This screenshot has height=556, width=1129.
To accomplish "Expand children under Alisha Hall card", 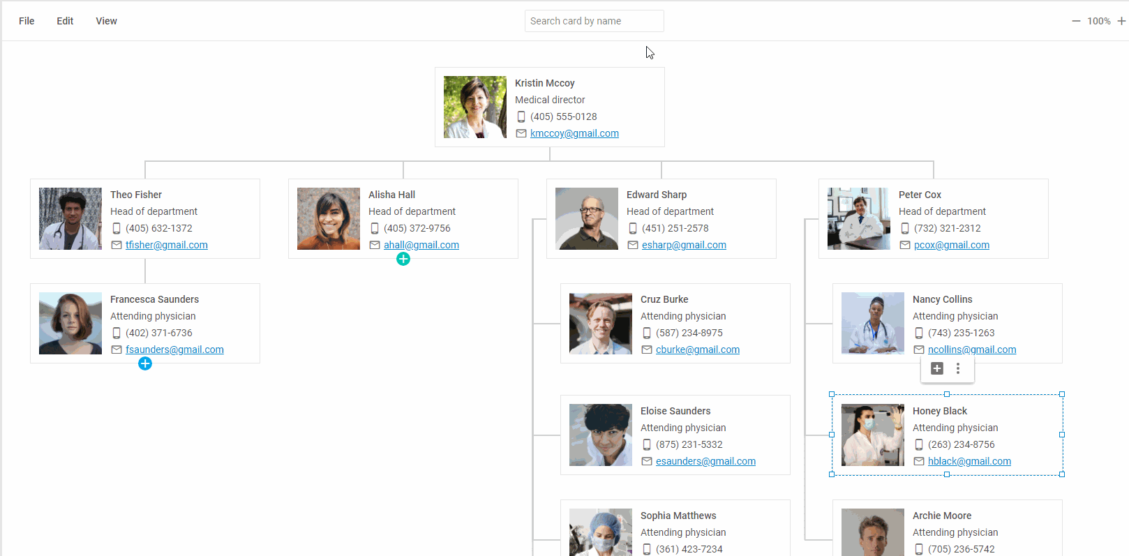I will click(403, 259).
